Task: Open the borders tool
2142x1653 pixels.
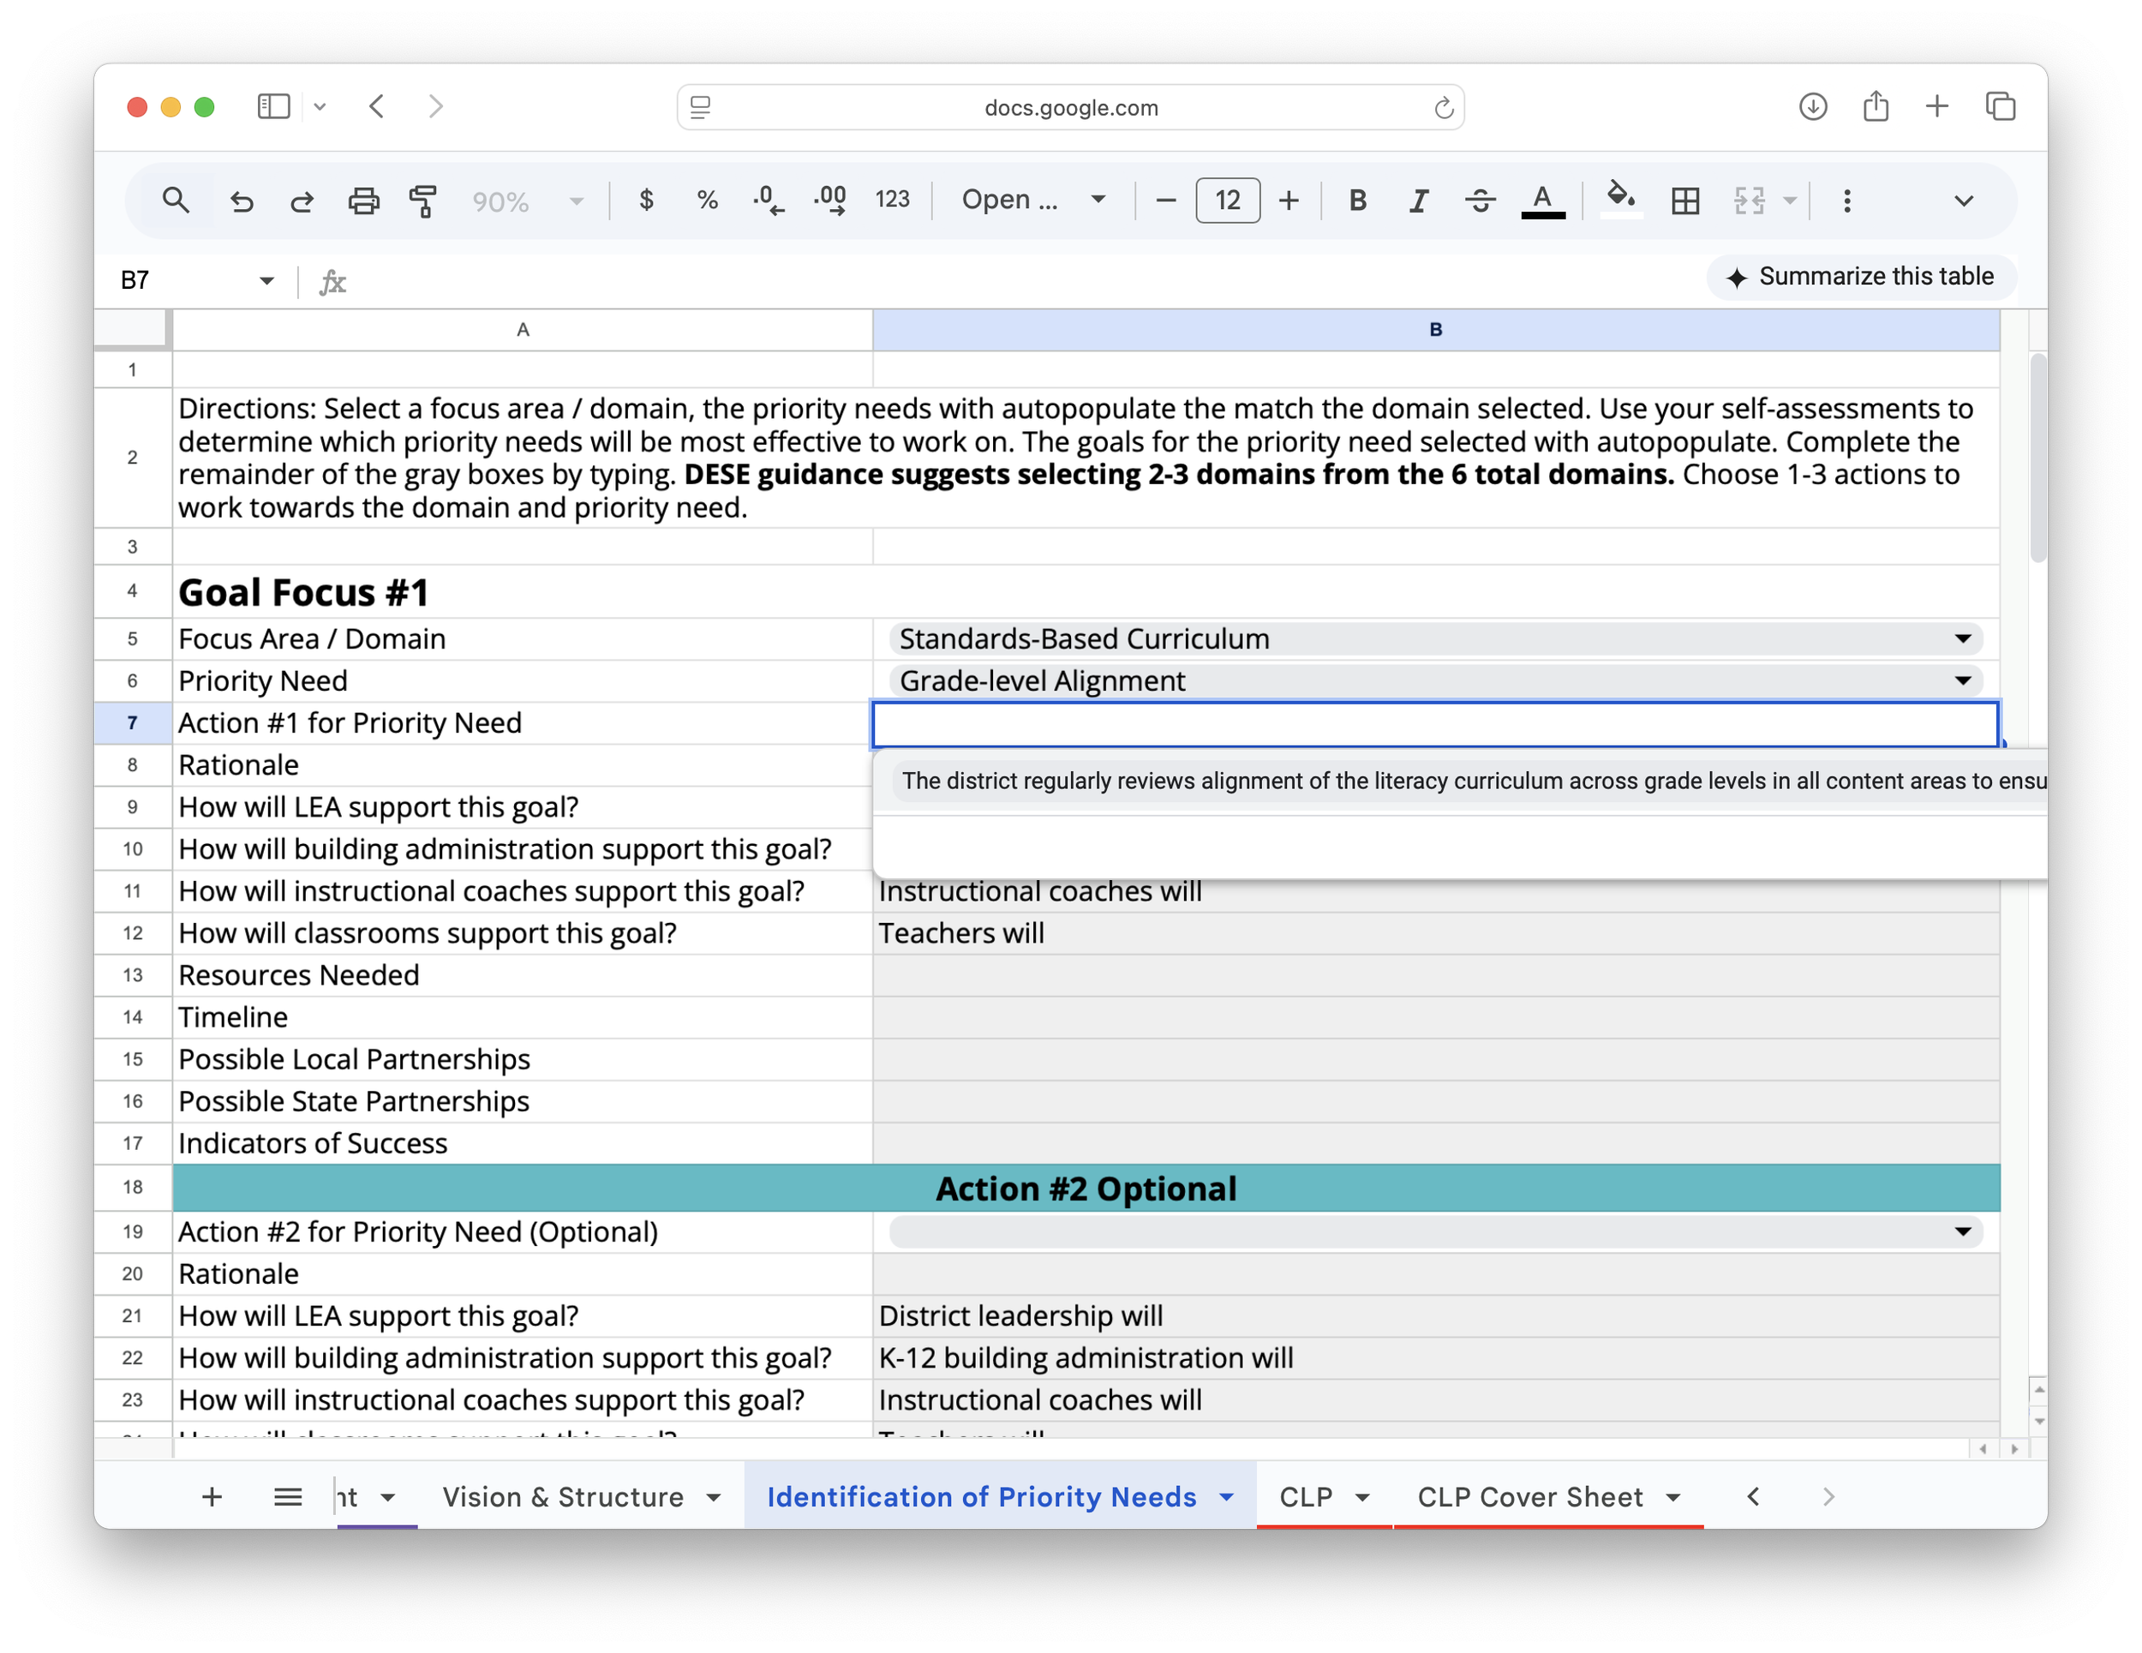Action: coord(1685,201)
